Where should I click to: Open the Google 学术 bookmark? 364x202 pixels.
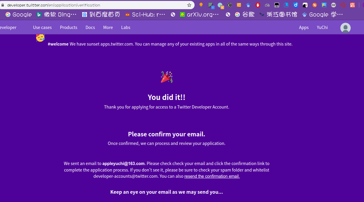pos(322,14)
